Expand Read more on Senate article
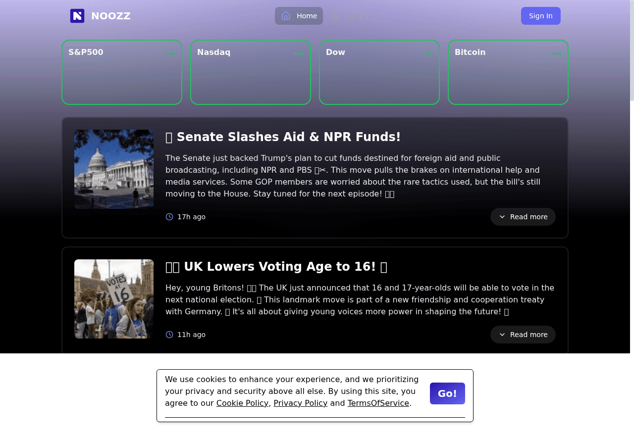634x438 pixels. 523,217
